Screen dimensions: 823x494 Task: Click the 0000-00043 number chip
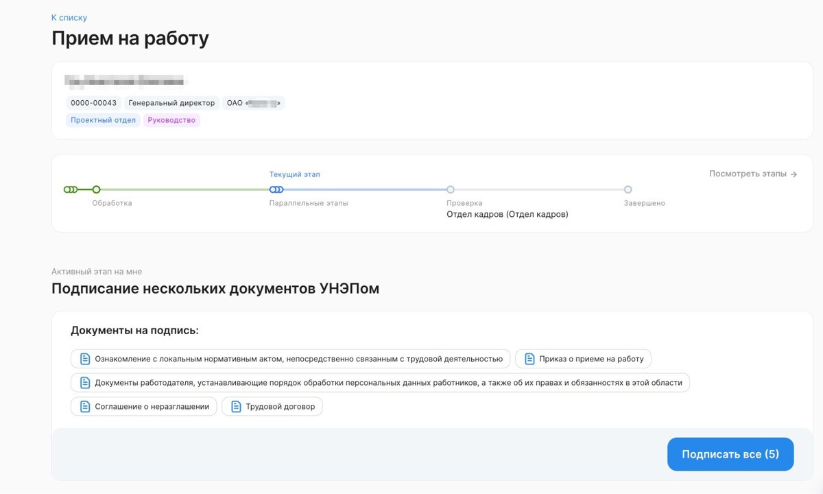click(94, 103)
